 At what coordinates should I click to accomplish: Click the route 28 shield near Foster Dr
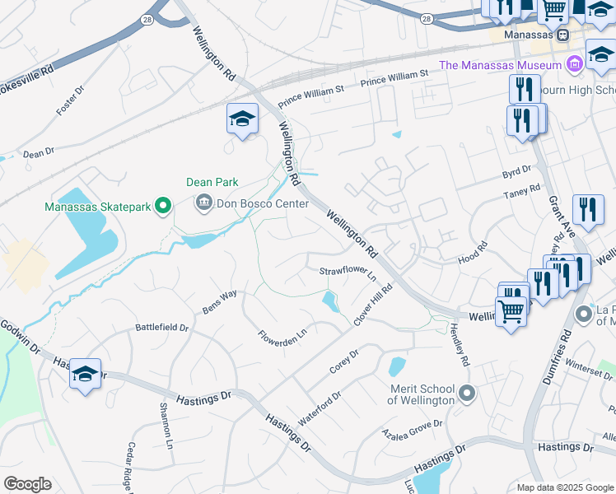(147, 20)
